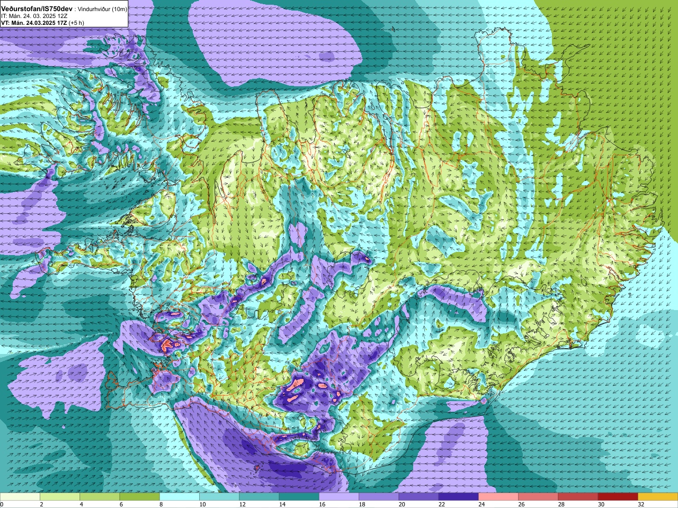The height and width of the screenshot is (508, 678).
Task: Select the olive green 6–8 legend swatch
Action: 139,497
